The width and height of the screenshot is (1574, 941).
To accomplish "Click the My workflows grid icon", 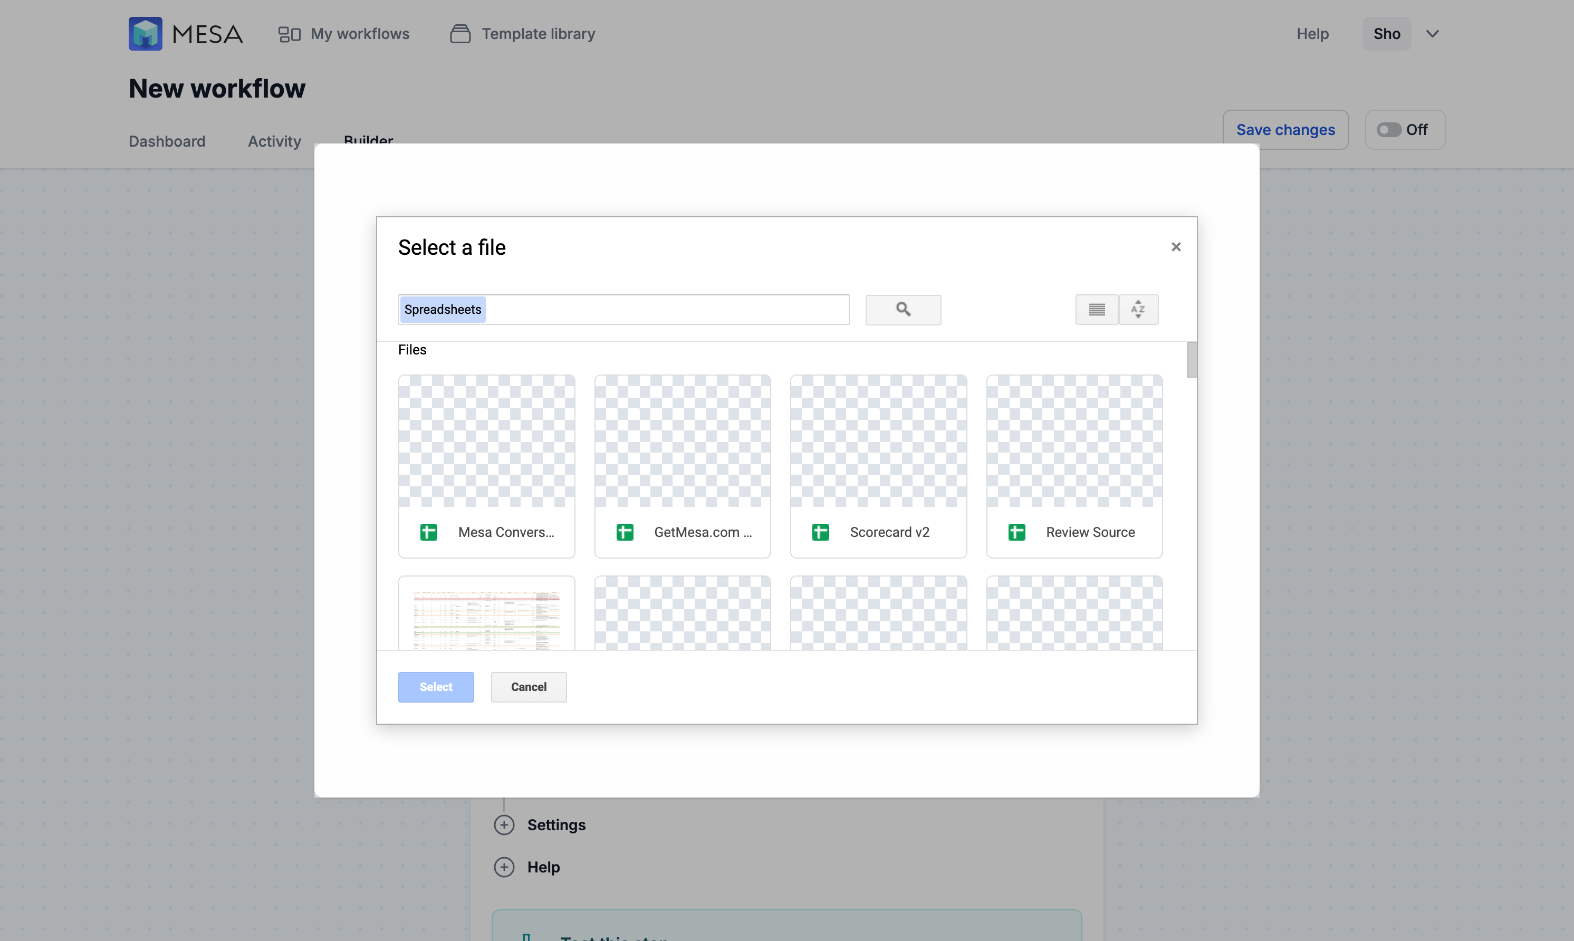I will [289, 34].
